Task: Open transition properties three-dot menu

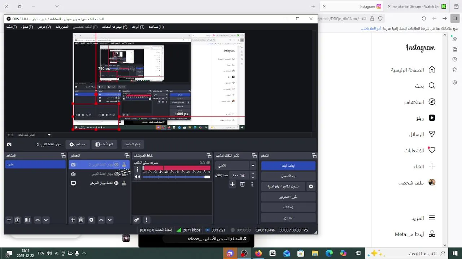Action: pyautogui.click(x=252, y=184)
